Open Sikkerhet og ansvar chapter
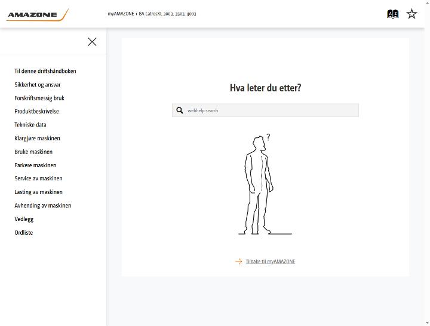Viewport: 430px width, 326px height. (x=38, y=84)
